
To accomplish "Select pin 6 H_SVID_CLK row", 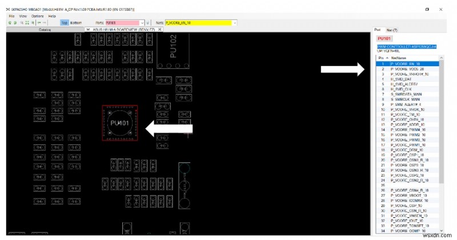I will [407, 89].
